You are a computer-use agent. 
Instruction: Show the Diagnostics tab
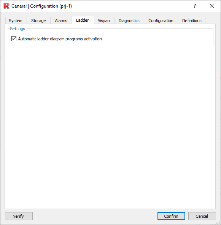[129, 21]
